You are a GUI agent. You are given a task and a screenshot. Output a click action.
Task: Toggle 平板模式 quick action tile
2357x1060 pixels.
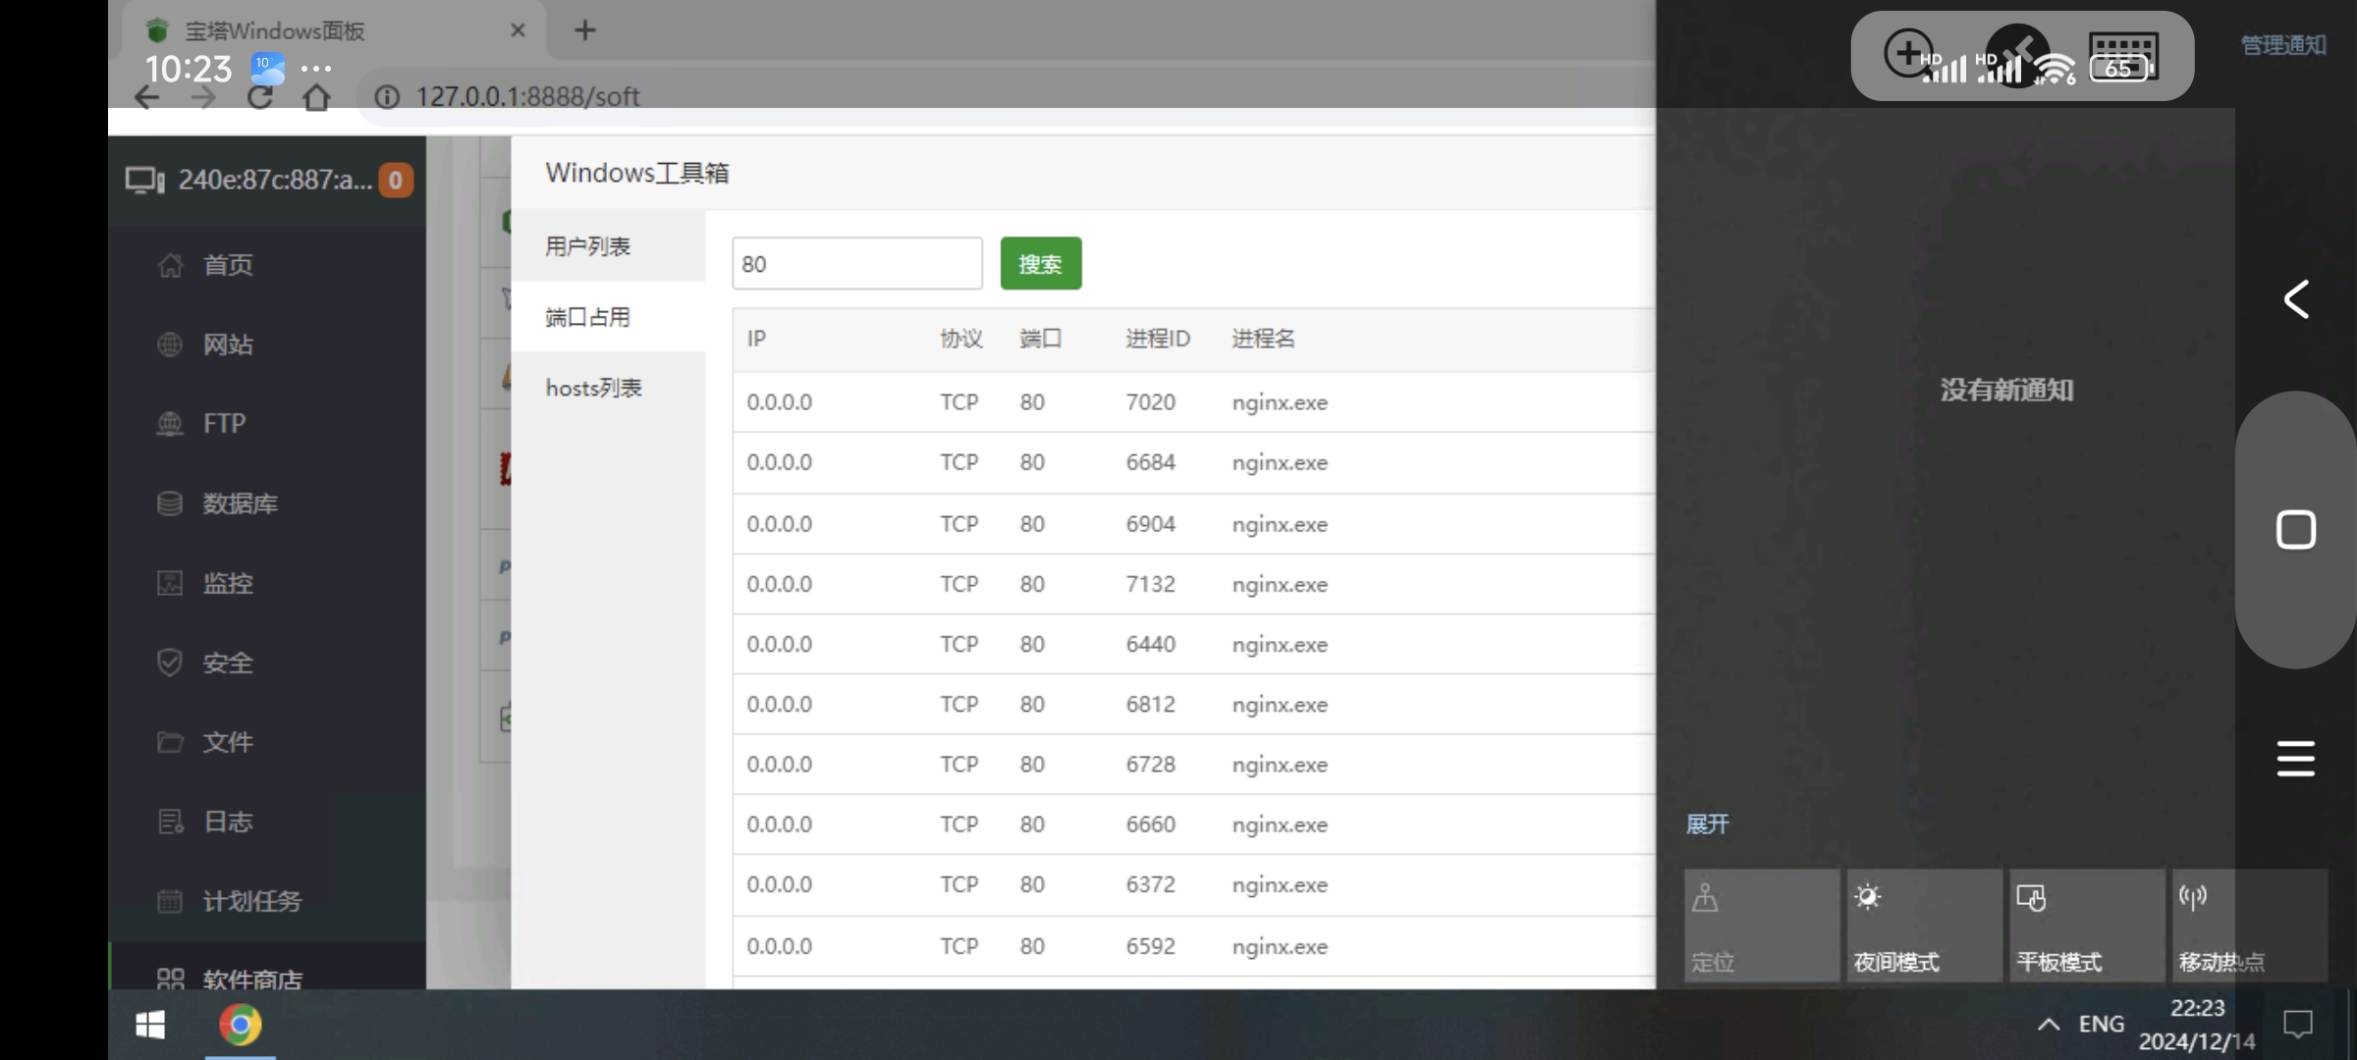[2088, 926]
